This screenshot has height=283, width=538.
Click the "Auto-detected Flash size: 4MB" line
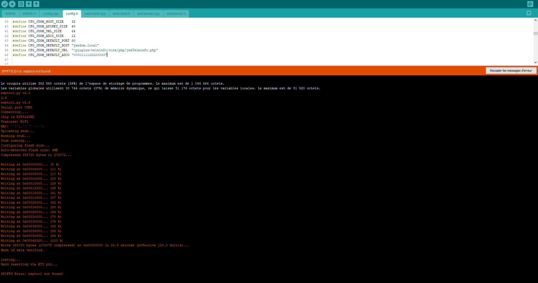29,150
